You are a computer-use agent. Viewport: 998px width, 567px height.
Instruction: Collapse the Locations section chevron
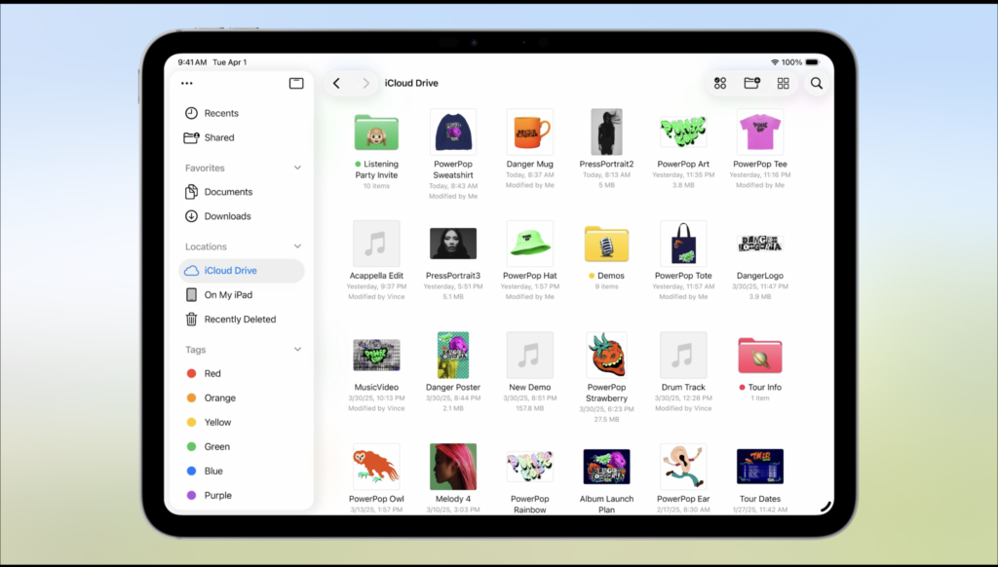[297, 247]
